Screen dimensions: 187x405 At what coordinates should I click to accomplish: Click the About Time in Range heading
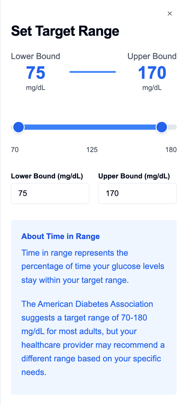tap(60, 236)
